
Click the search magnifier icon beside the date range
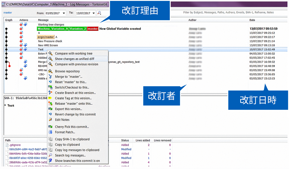coord(99,13)
